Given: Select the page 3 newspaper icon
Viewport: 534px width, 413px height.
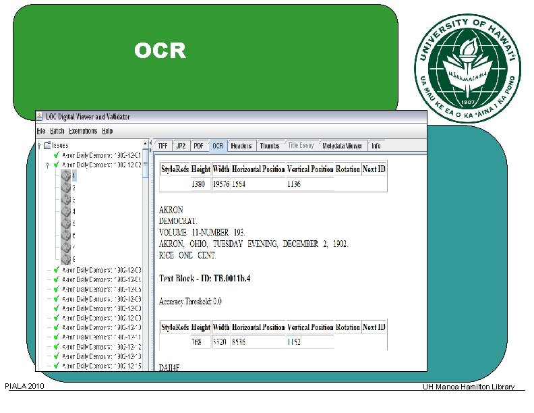Looking at the screenshot, I should [x=65, y=199].
